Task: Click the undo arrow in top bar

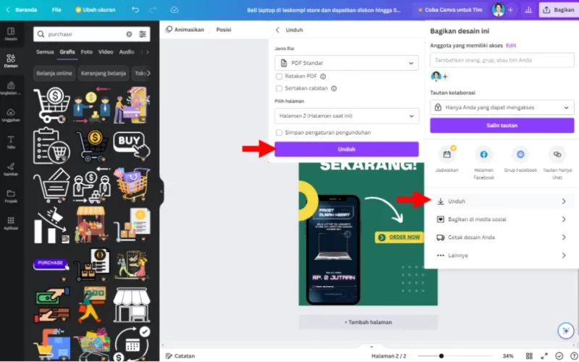Action: (x=135, y=9)
